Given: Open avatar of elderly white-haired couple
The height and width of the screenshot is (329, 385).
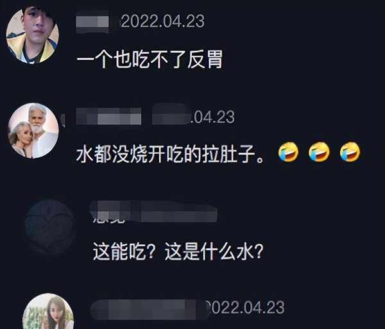Looking at the screenshot, I should tap(33, 131).
